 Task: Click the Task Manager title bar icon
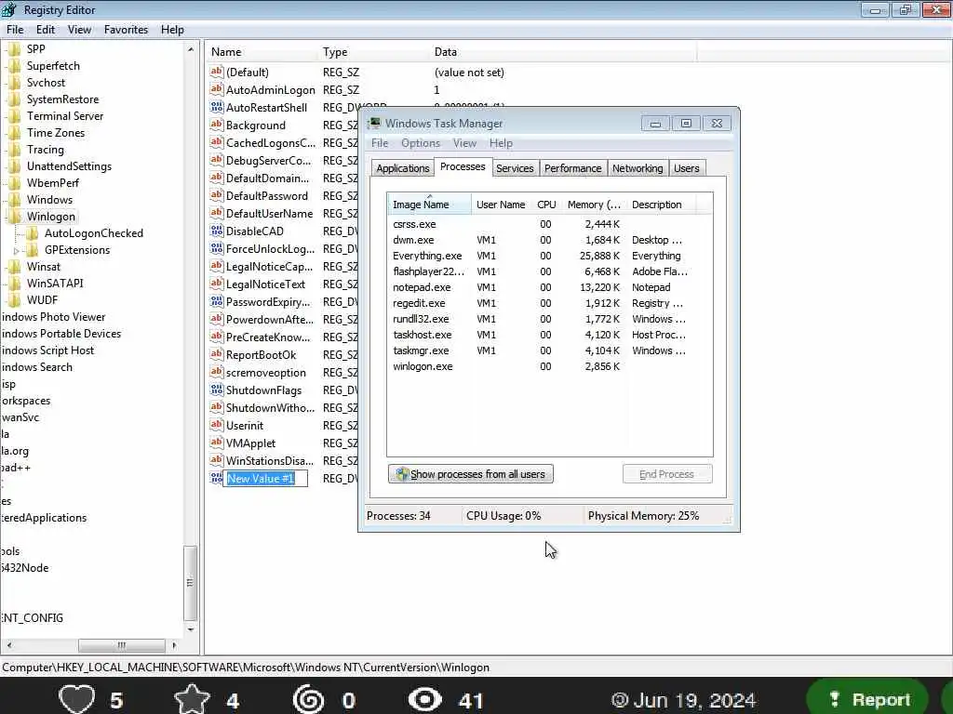tap(374, 124)
